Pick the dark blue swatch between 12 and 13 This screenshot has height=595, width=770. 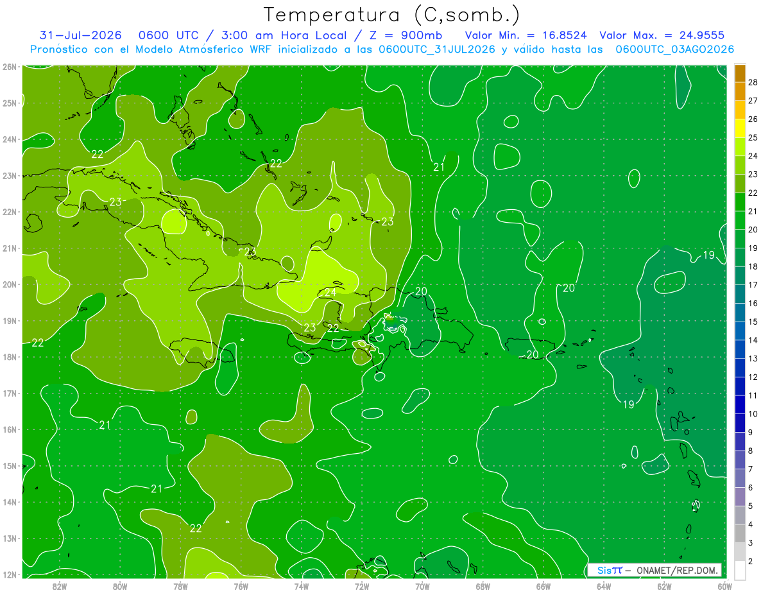pos(740,368)
